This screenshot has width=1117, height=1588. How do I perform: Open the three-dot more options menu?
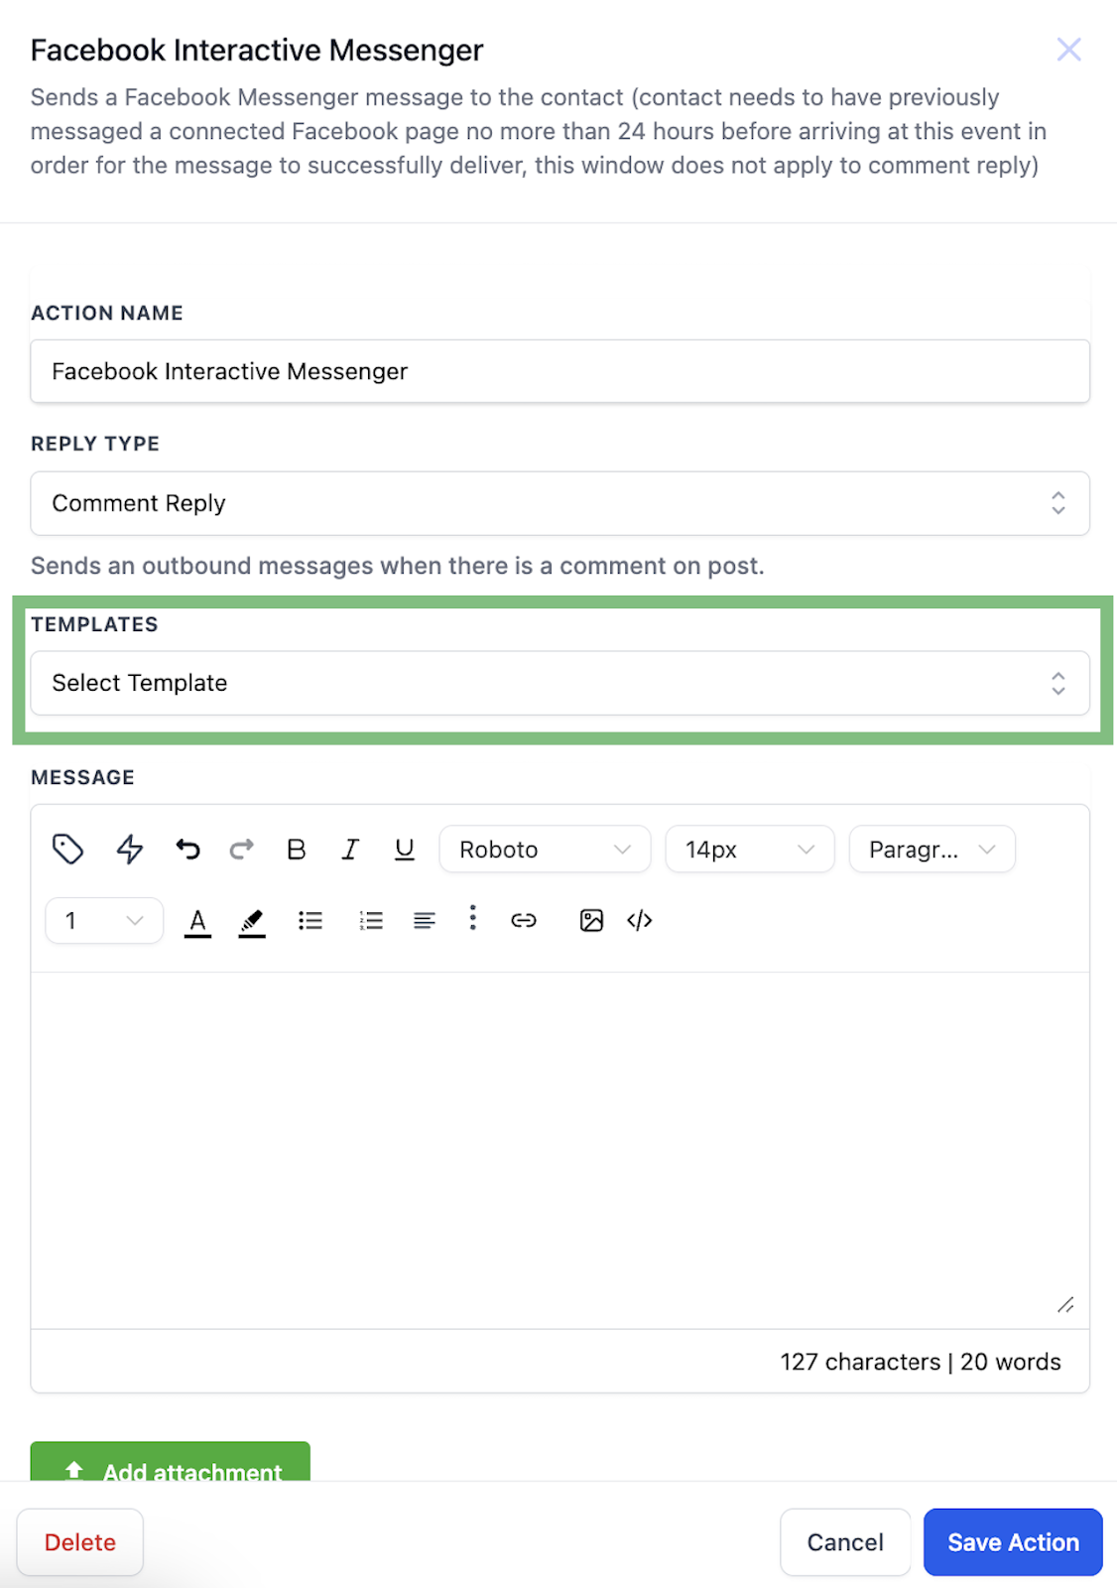[473, 917]
